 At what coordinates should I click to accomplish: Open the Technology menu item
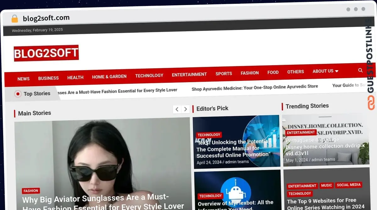[149, 76]
